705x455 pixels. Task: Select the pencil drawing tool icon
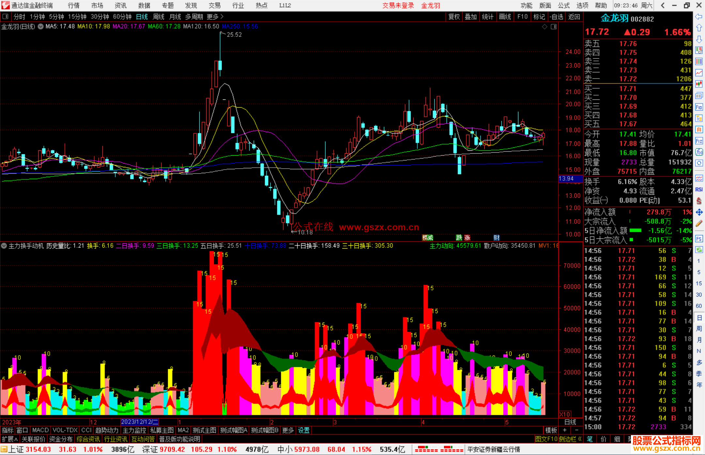point(699,224)
